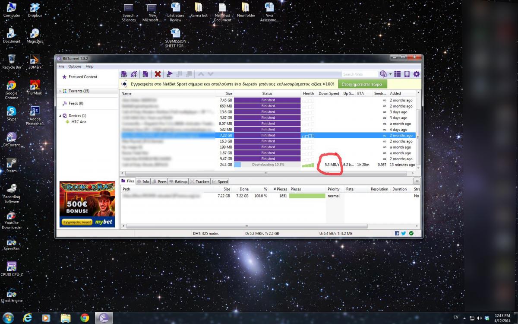The image size is (518, 324).
Task: Open Preferences via the gear icon
Action: coord(417,74)
